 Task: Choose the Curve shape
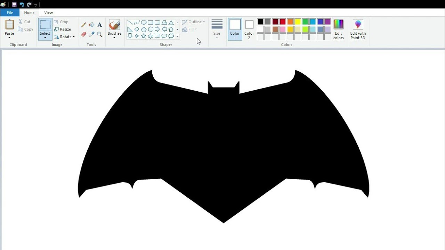pos(137,23)
